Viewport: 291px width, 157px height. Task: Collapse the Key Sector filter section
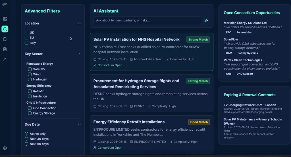coord(79,54)
